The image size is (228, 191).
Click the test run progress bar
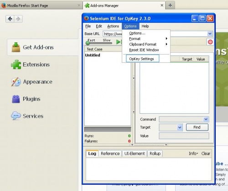tap(108, 129)
